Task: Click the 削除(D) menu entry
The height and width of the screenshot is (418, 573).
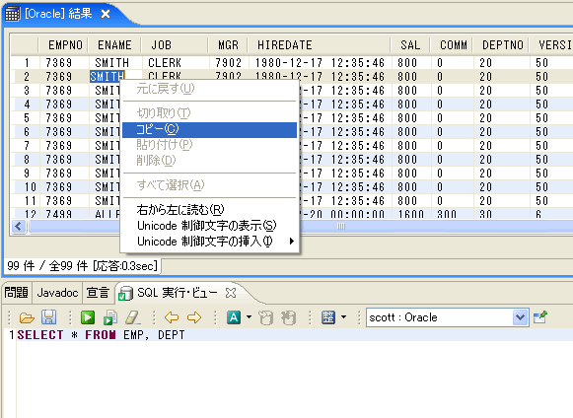Action: (209, 161)
